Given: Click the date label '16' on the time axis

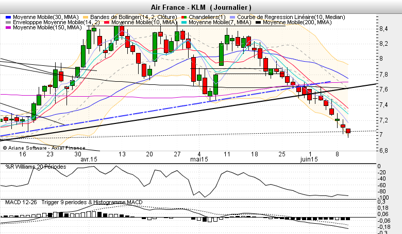Looking at the screenshot, I should 23,154.
